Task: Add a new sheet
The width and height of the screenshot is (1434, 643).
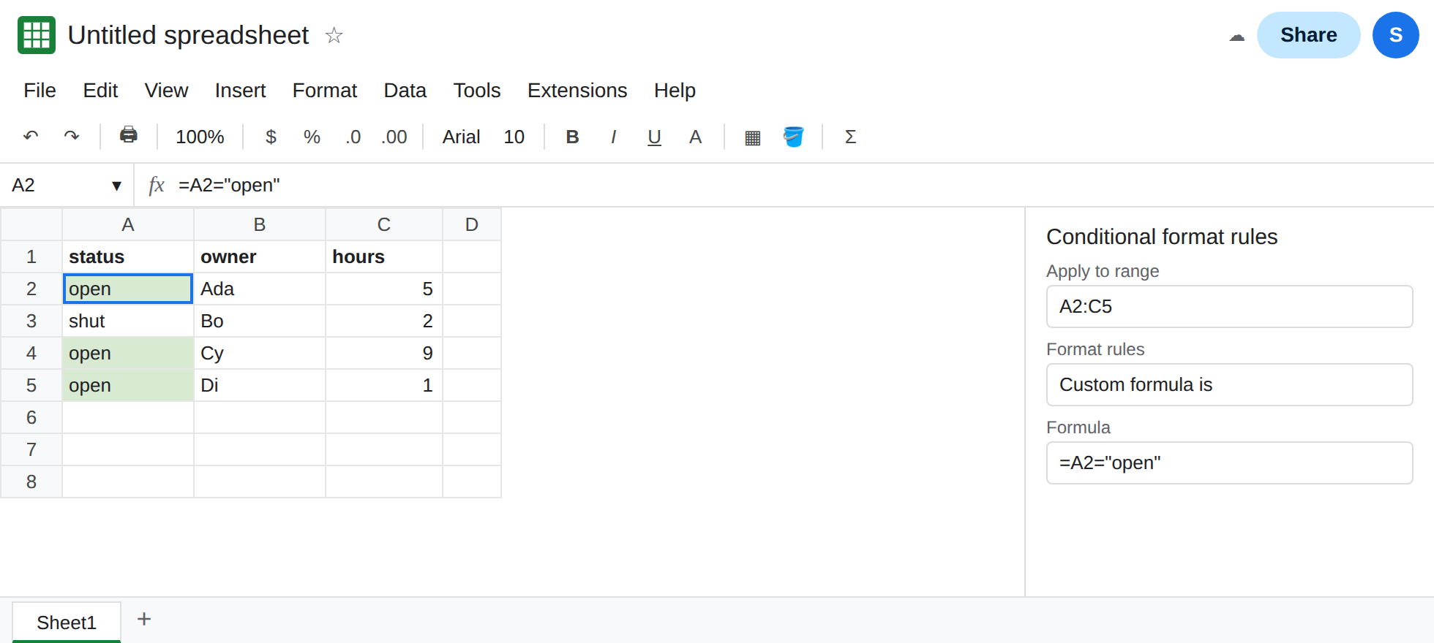Action: tap(144, 620)
